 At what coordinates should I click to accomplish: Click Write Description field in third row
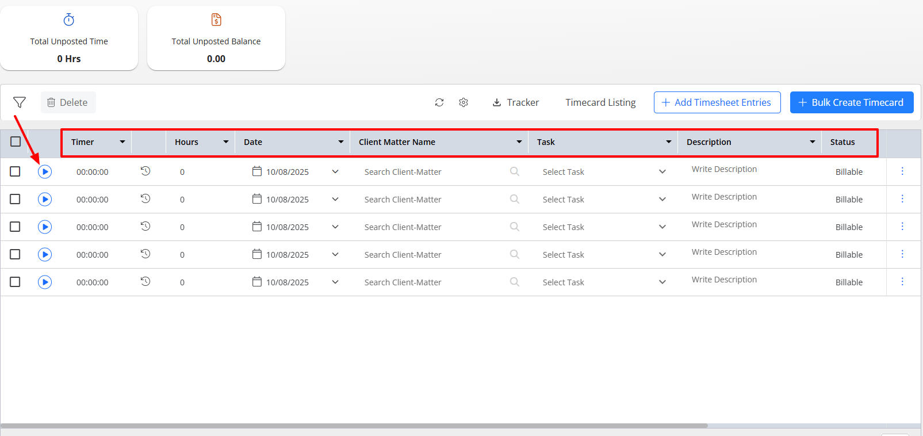pyautogui.click(x=724, y=224)
